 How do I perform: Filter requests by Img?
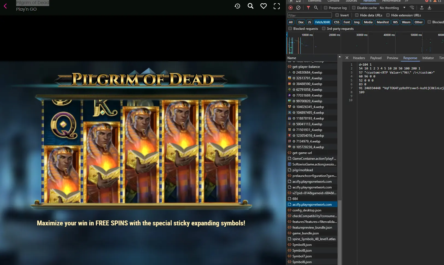pos(357,22)
